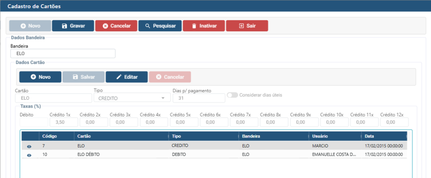Screen dimensions: 431x178
Task: Click Novo in Dados Cartão section
Action: pos(40,77)
